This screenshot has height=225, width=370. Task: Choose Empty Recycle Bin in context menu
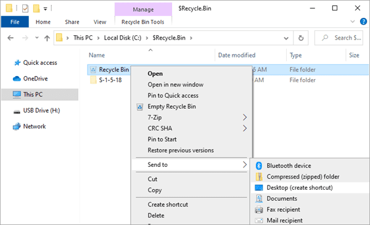pyautogui.click(x=171, y=106)
